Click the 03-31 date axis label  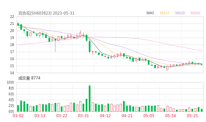coord(84,116)
